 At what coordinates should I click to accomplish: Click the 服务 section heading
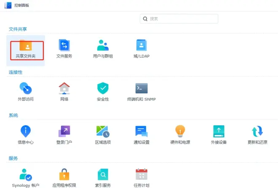pyautogui.click(x=13, y=158)
